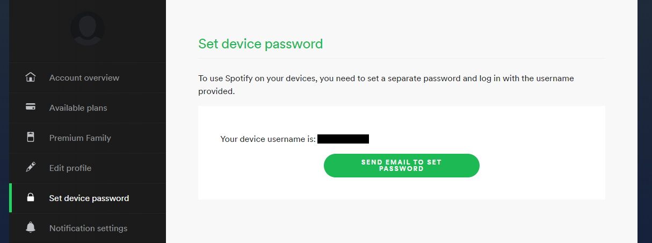Click the green Set device password heading
652x243 pixels.
260,44
